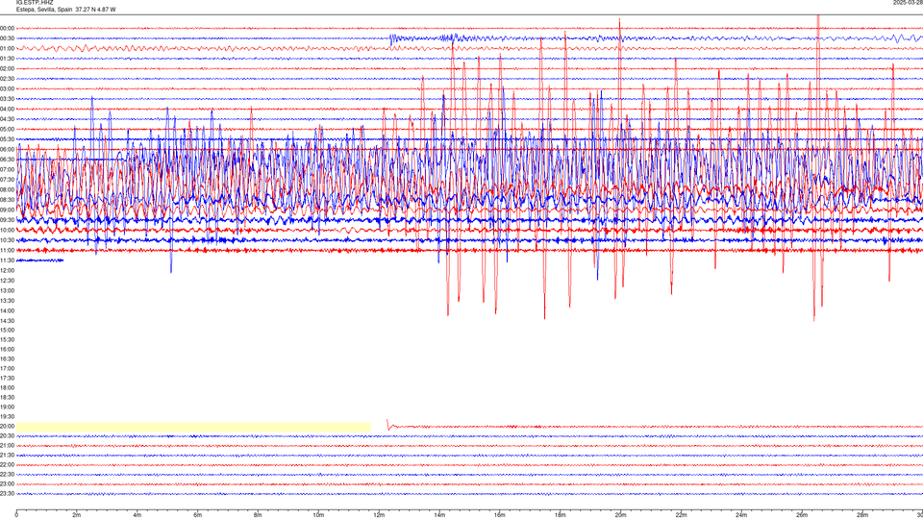The width and height of the screenshot is (923, 519).
Task: Select the 19:00 time row label
Action: (x=7, y=407)
